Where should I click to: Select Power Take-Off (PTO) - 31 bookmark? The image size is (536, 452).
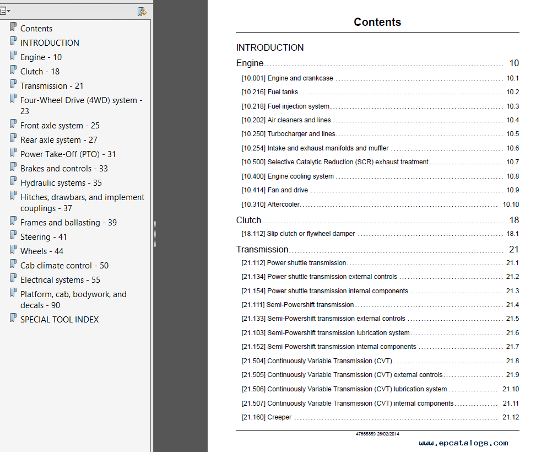[x=68, y=154]
